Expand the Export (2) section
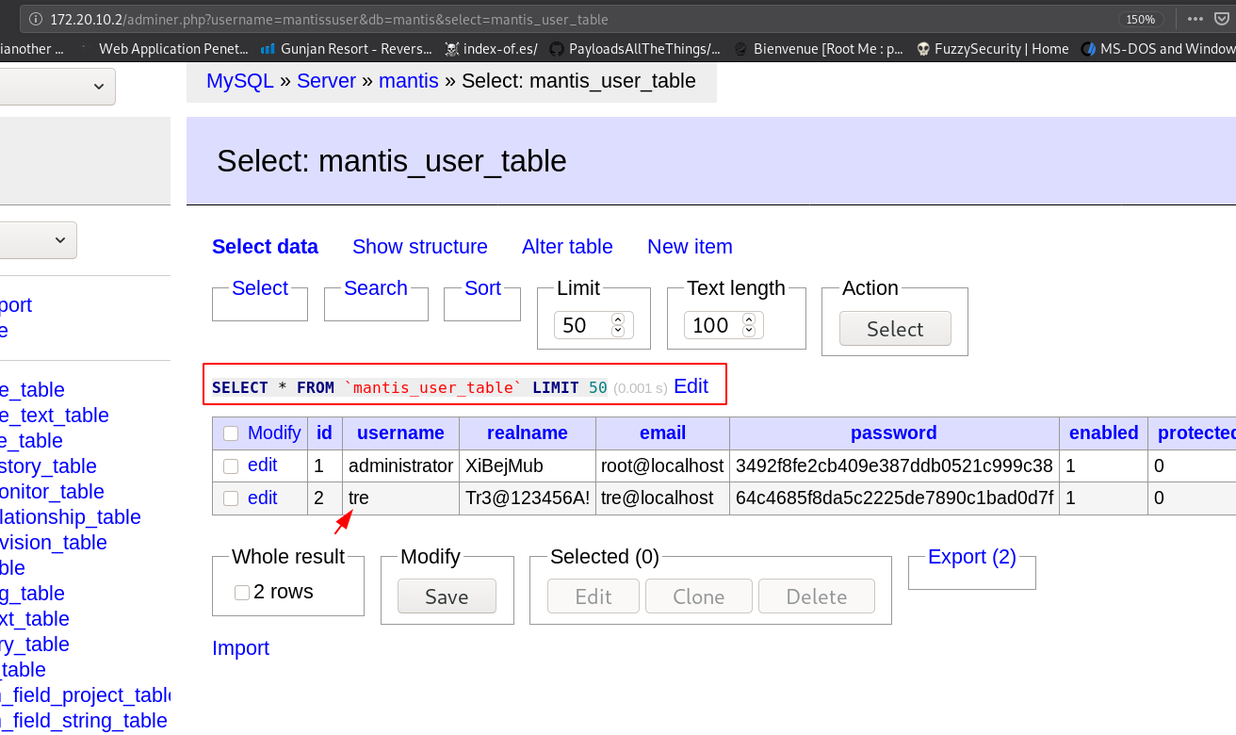This screenshot has height=735, width=1236. [972, 557]
